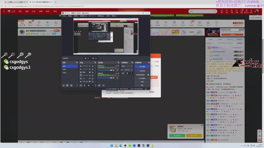This screenshot has width=264, height=148.
Task: Move selected source up with arrow icon
Action: [93, 86]
